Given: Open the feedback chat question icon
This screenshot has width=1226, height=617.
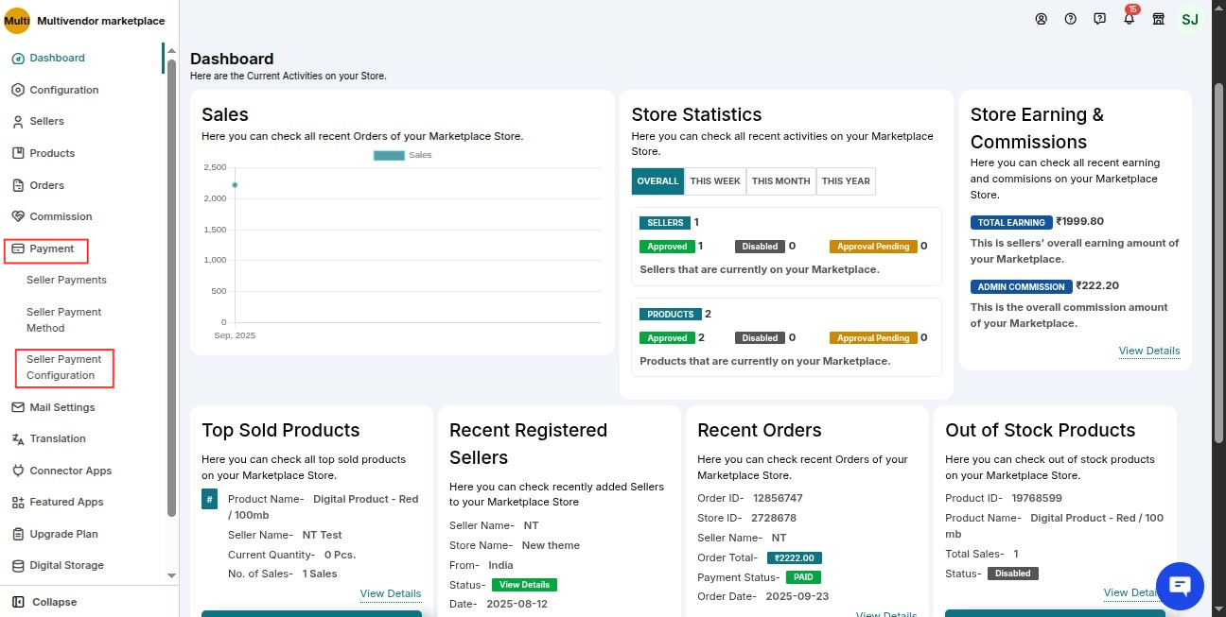Looking at the screenshot, I should coord(1099,19).
